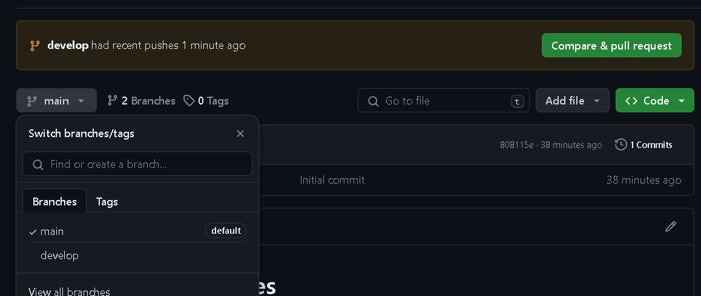Image resolution: width=701 pixels, height=296 pixels.
Task: Click the branch icon in the develop banner
Action: (35, 46)
